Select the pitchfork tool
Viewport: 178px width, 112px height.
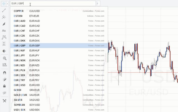(4, 17)
